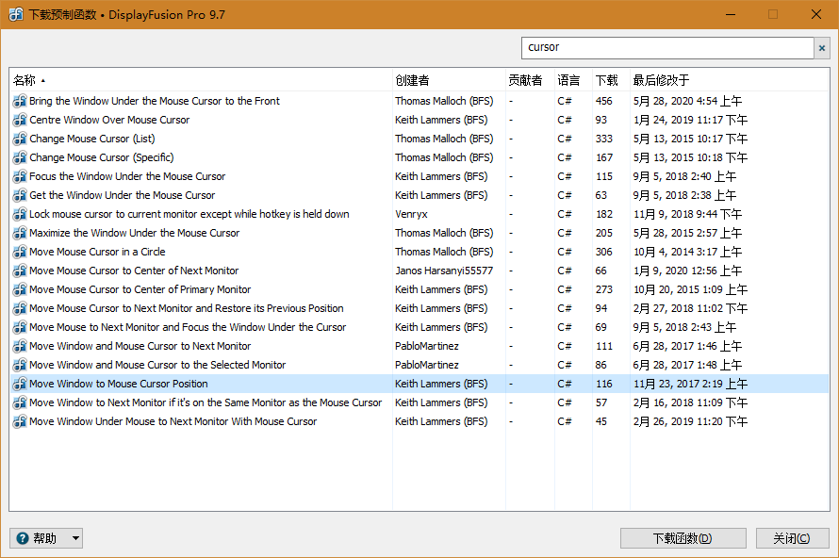Click icon beside 'Bring the Window Under the Mouse Cursor to the Front'
Screen dimensions: 839x558
click(x=20, y=101)
